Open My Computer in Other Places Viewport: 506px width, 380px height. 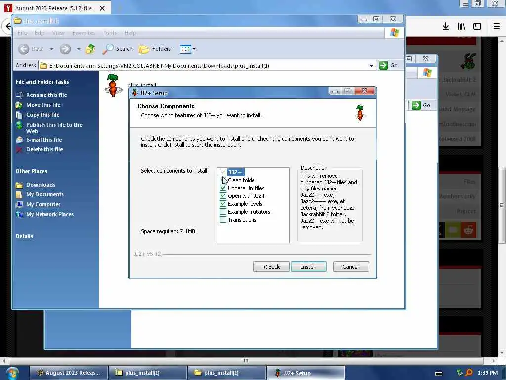(43, 204)
